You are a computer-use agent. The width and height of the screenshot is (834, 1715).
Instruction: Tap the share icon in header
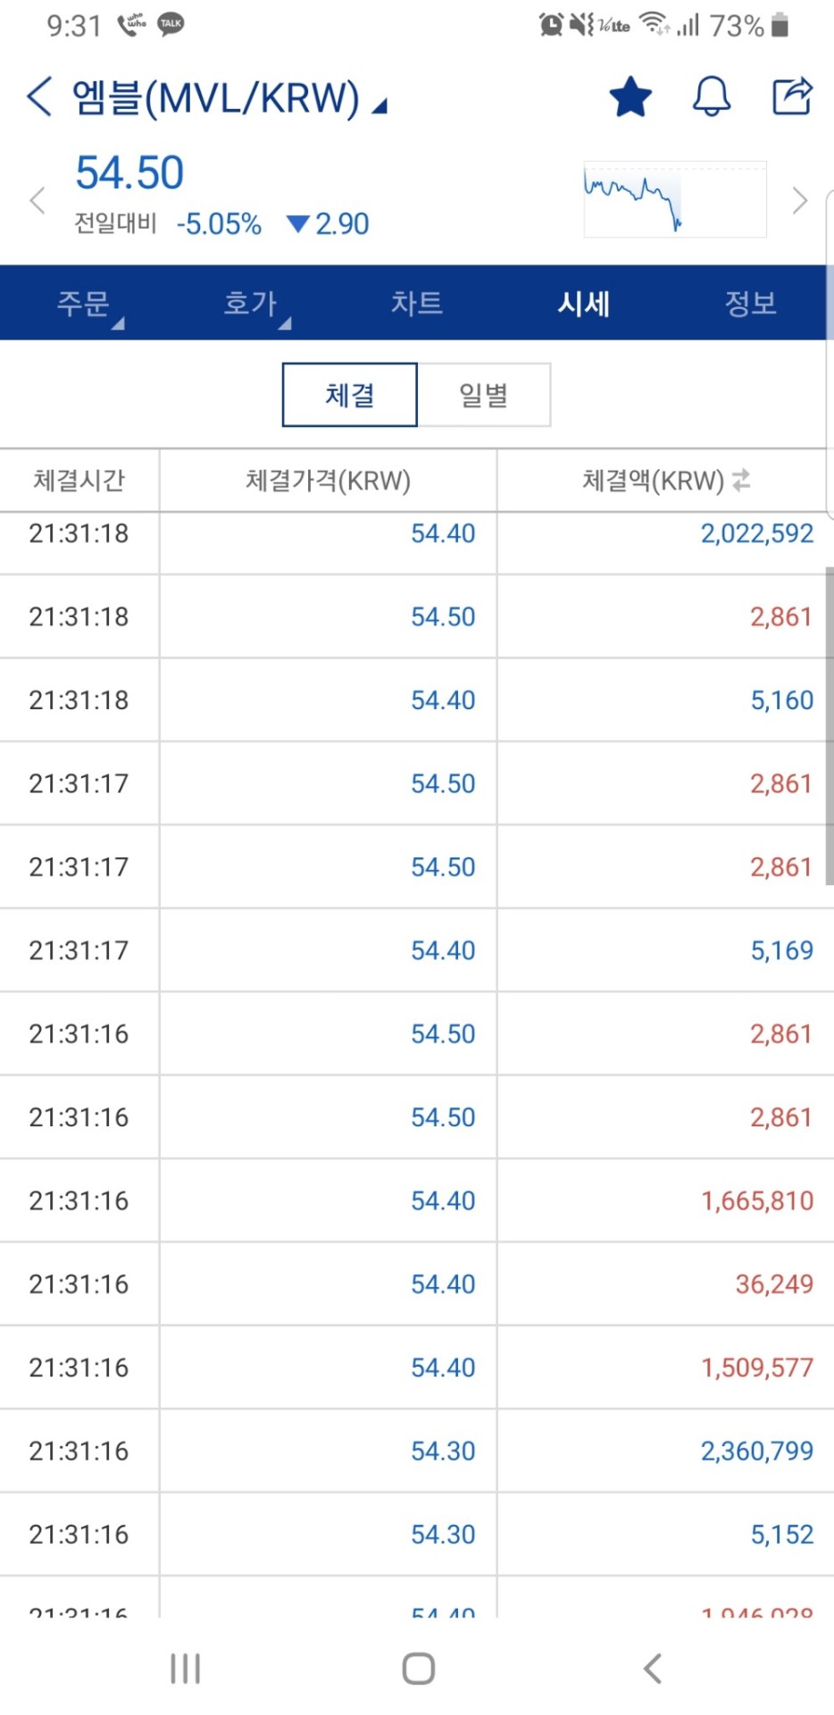pyautogui.click(x=792, y=96)
